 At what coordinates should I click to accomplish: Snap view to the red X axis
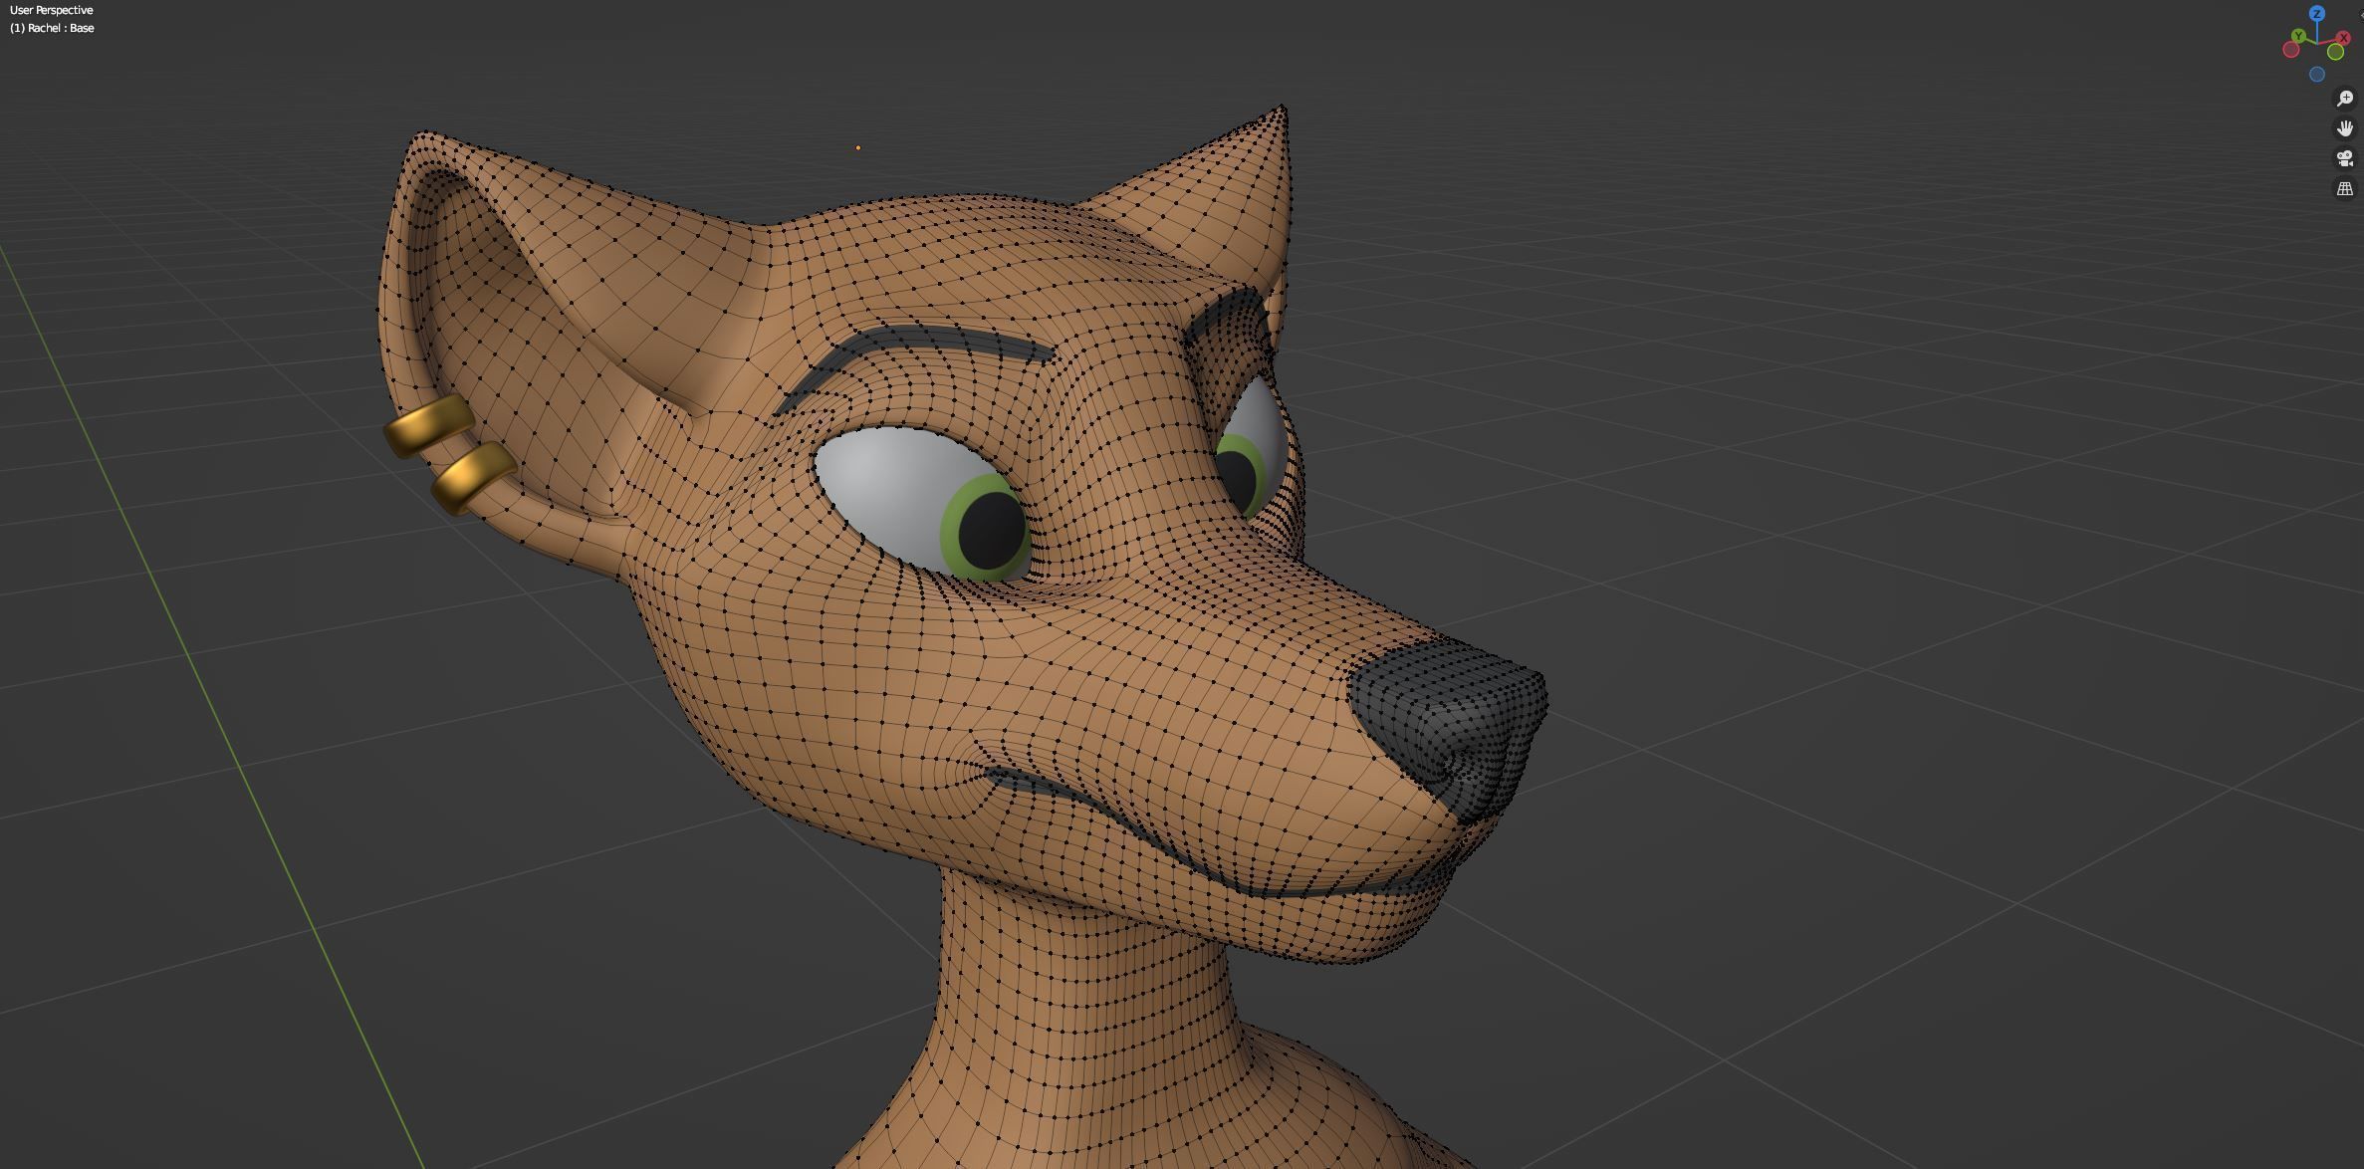point(2343,38)
